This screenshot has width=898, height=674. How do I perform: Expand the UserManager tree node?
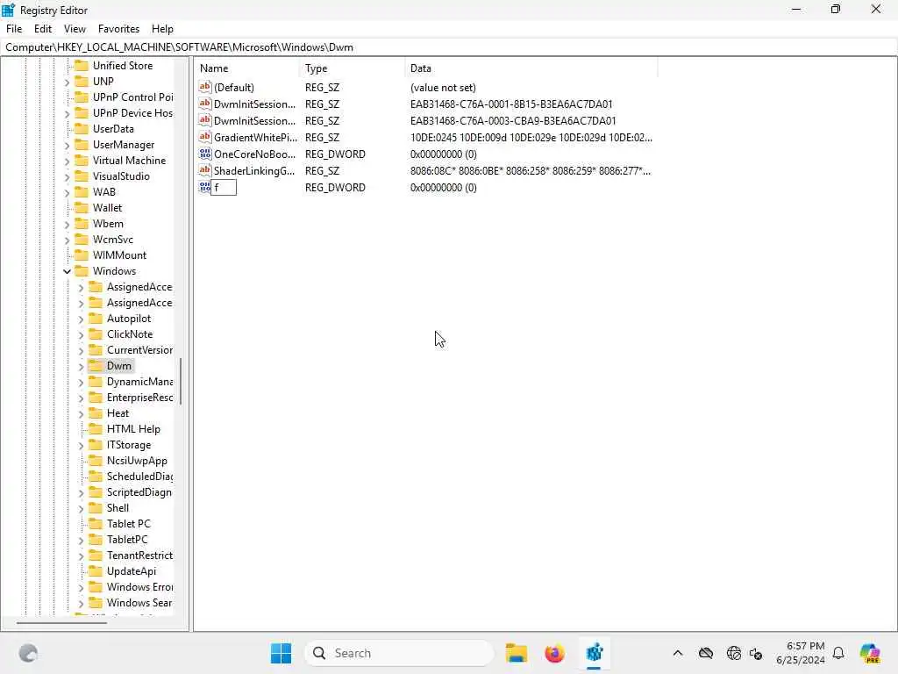click(x=67, y=145)
